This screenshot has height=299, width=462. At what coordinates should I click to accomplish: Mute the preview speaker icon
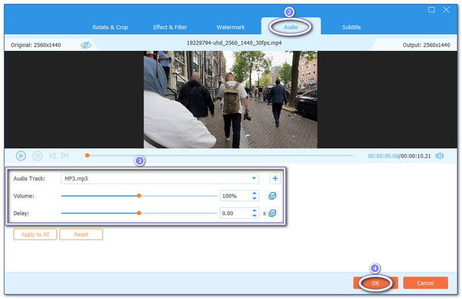pyautogui.click(x=440, y=156)
